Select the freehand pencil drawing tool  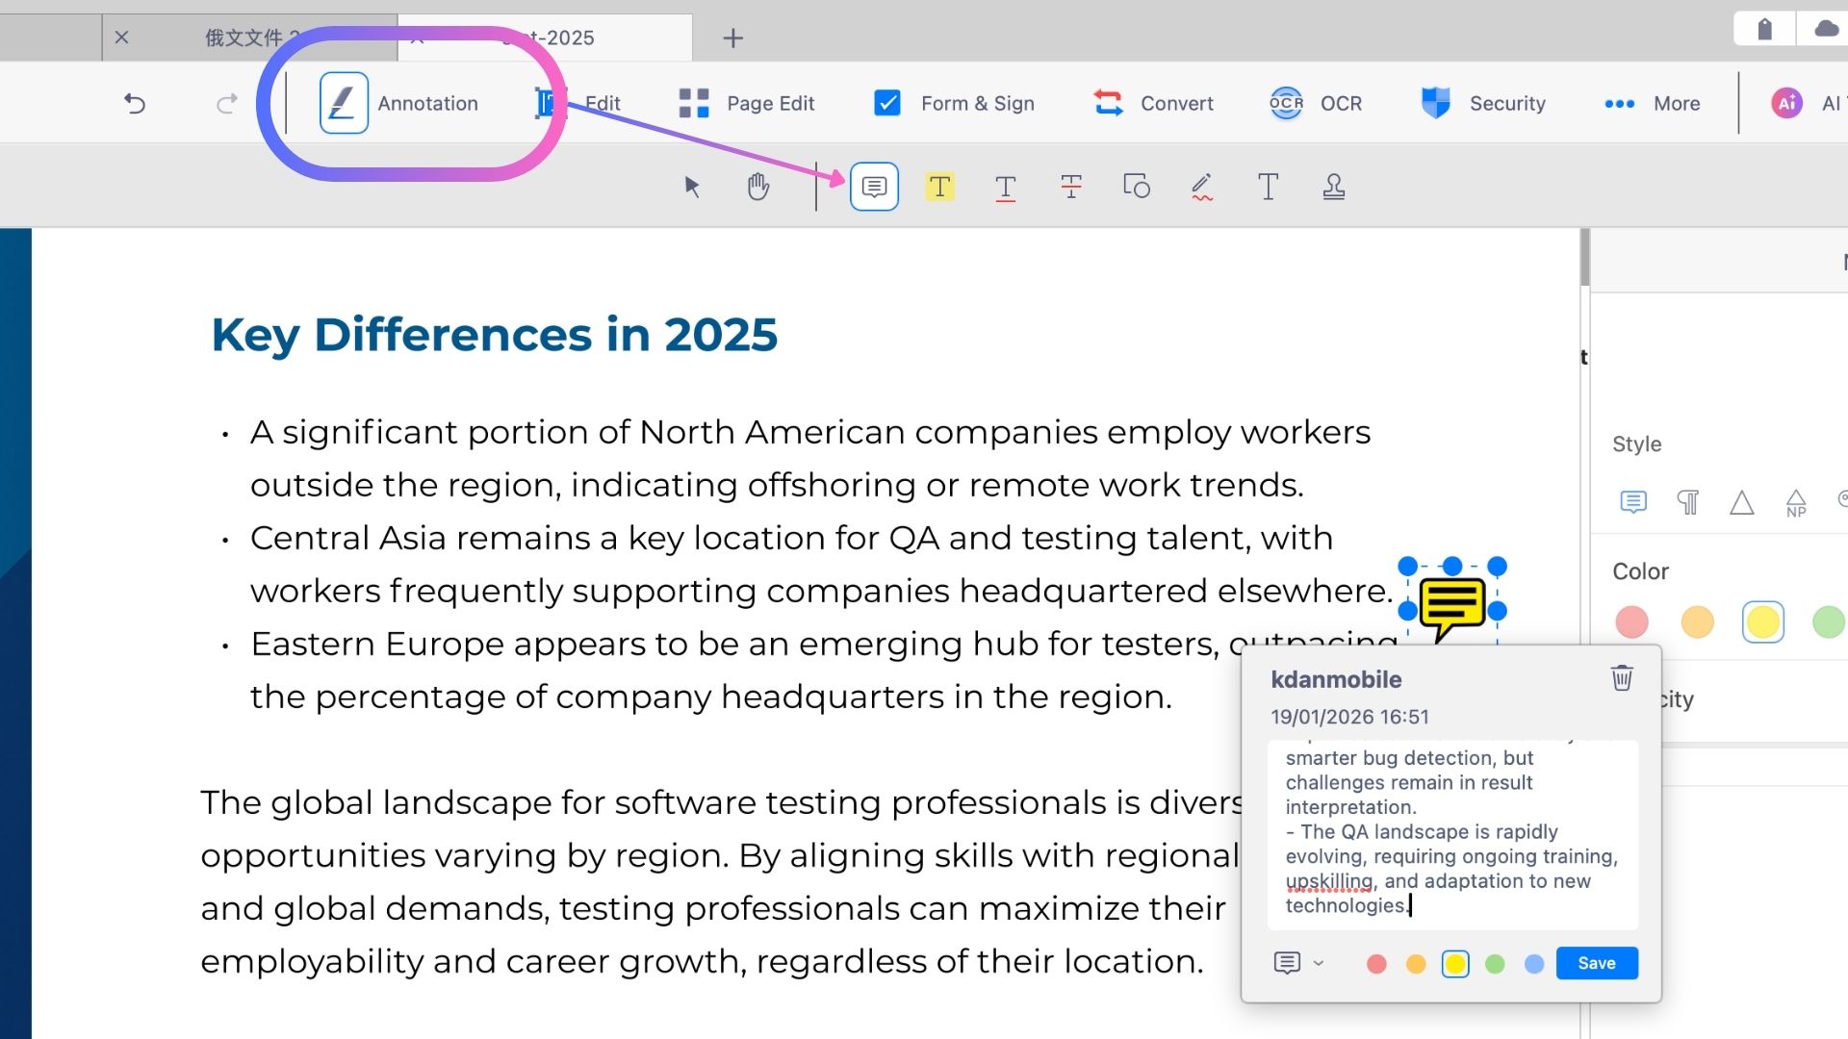click(x=1201, y=187)
